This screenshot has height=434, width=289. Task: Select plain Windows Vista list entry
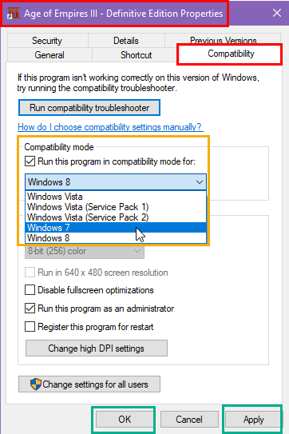(116, 197)
